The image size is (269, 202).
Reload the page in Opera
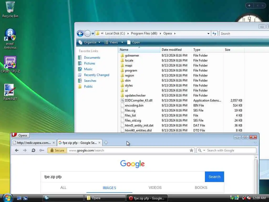click(x=33, y=150)
